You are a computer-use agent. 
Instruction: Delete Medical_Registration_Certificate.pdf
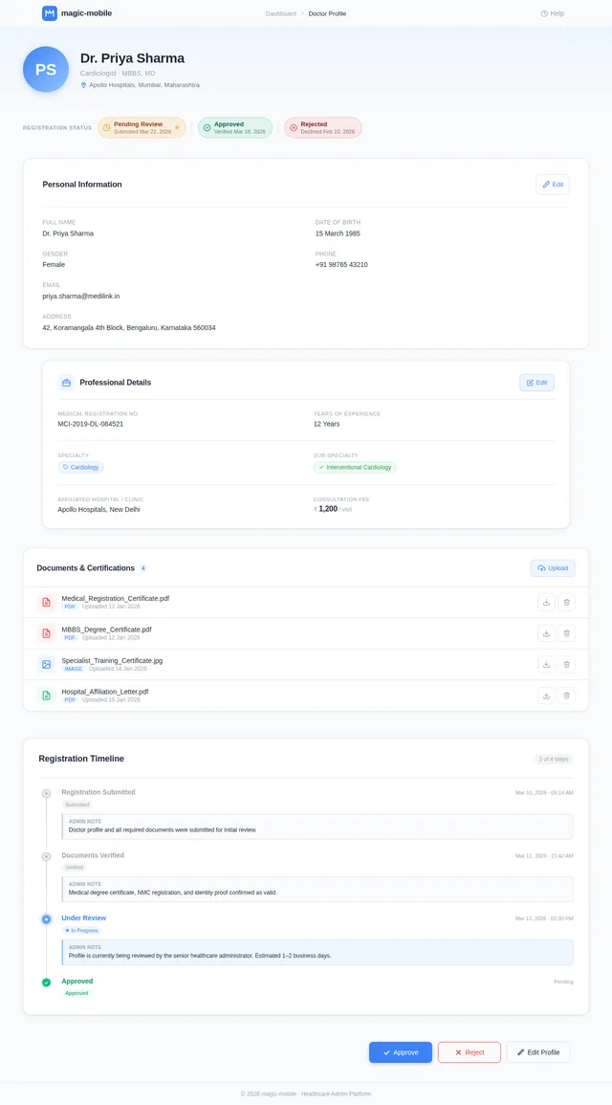(566, 602)
